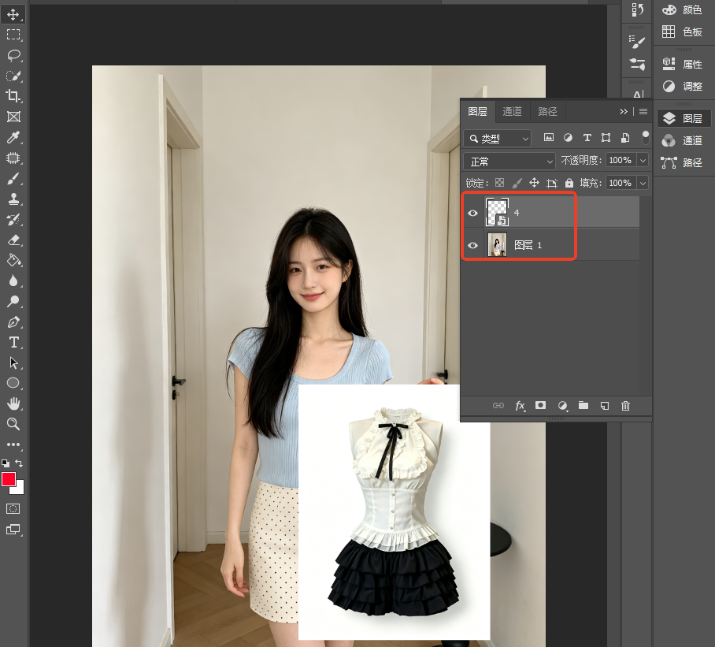
Task: Open the extra tools ellipsis menu
Action: click(13, 444)
